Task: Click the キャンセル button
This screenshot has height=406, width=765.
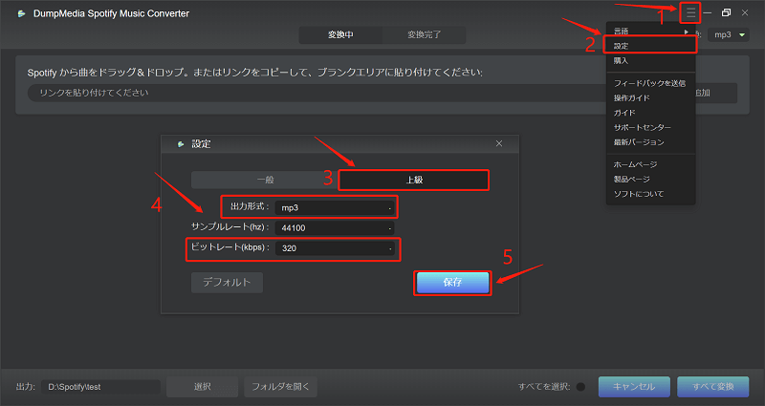Action: 634,387
